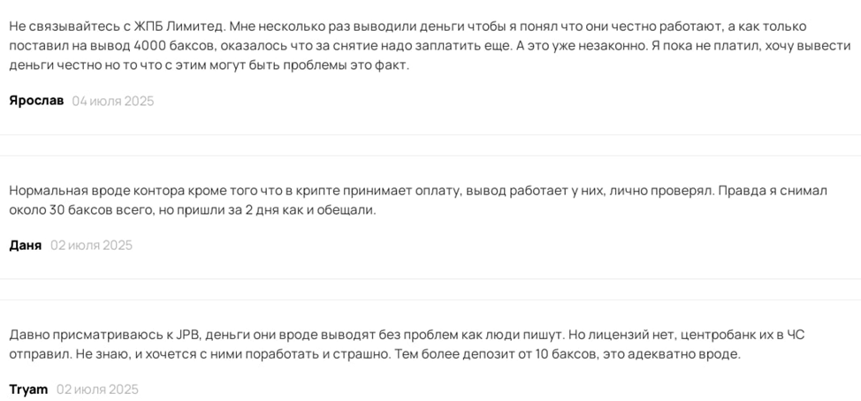The height and width of the screenshot is (401, 861).
Task: Click the 02 июля 2025 date beside Даня
Action: point(91,245)
